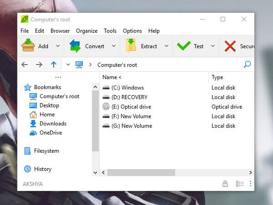The image size is (273, 205).
Task: Click the green checkmark Test icon
Action: pos(184,46)
